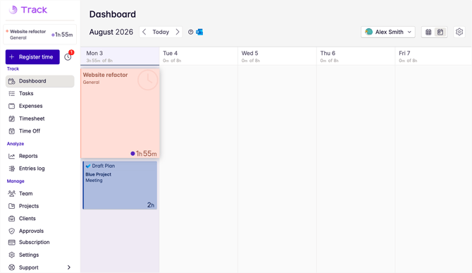The width and height of the screenshot is (472, 273).
Task: Click the August 2026 month label
Action: (x=111, y=32)
